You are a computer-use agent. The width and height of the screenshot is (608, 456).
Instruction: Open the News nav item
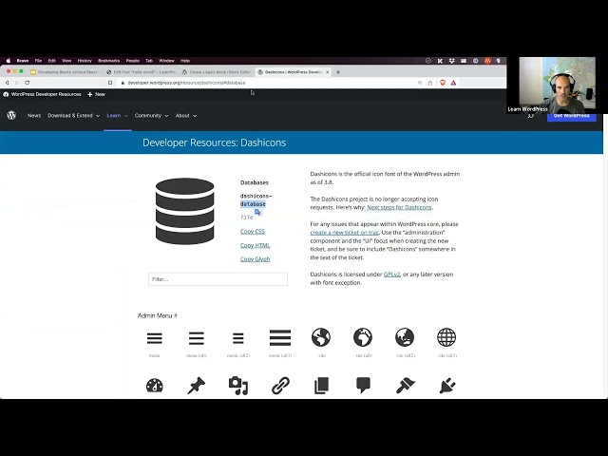[34, 116]
